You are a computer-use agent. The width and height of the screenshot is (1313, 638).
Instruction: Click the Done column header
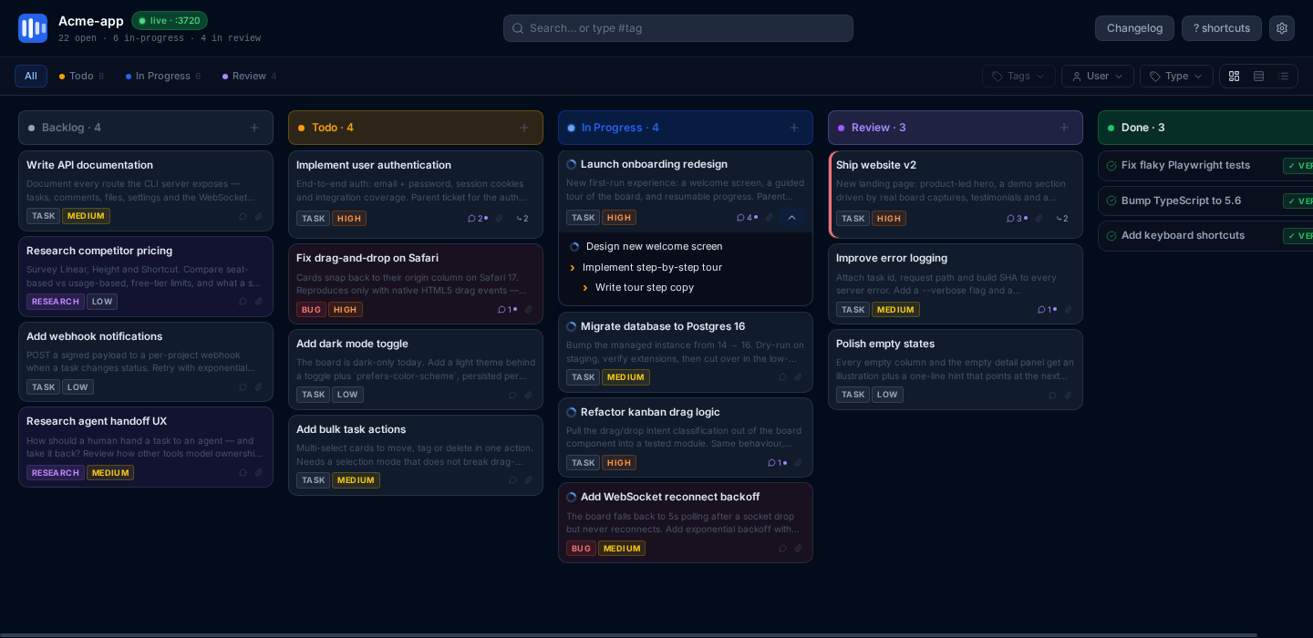1205,128
